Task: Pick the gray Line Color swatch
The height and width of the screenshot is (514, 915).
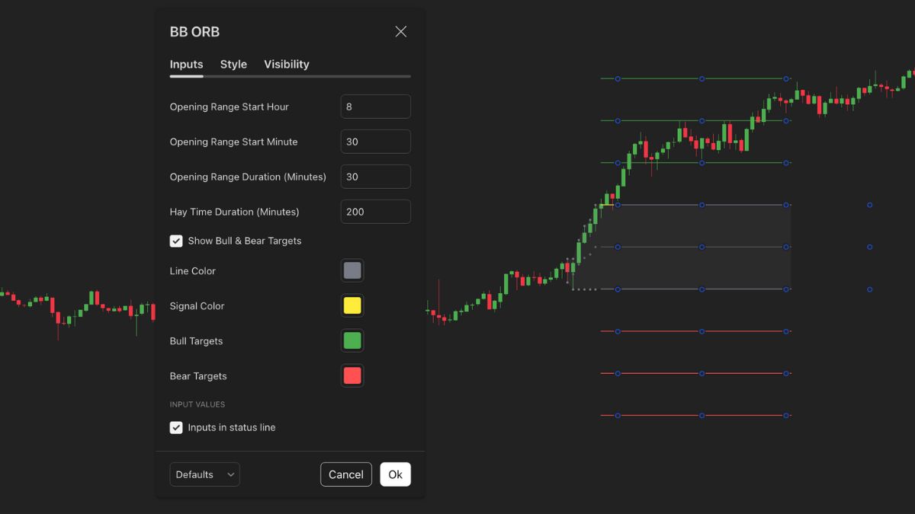Action: click(352, 270)
